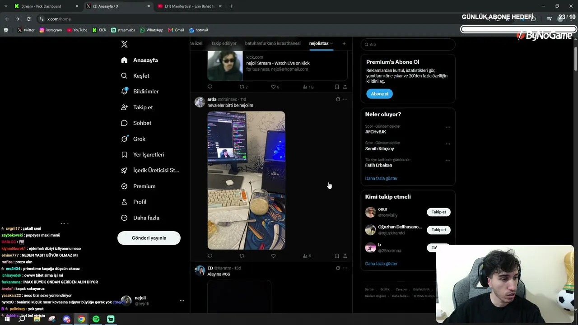578x325 pixels.
Task: Follow onur with Takip et button
Action: pyautogui.click(x=438, y=212)
